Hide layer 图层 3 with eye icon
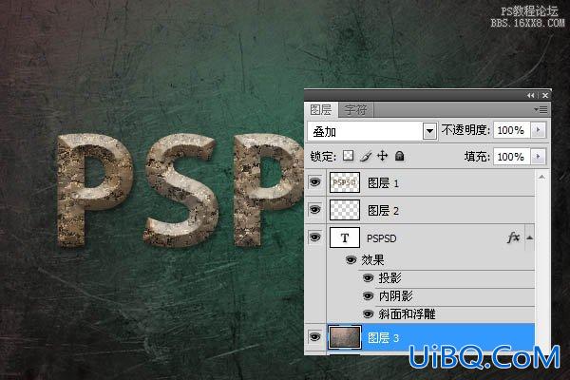Screen dimensions: 570x380 point(314,337)
